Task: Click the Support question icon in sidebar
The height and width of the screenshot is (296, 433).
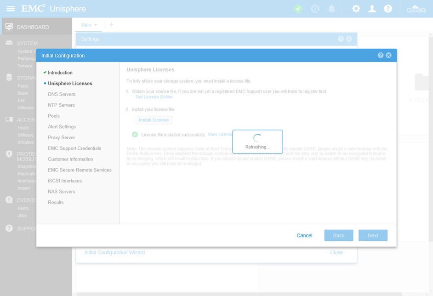Action: [9, 228]
